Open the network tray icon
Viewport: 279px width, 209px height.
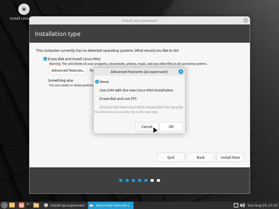pos(236,205)
